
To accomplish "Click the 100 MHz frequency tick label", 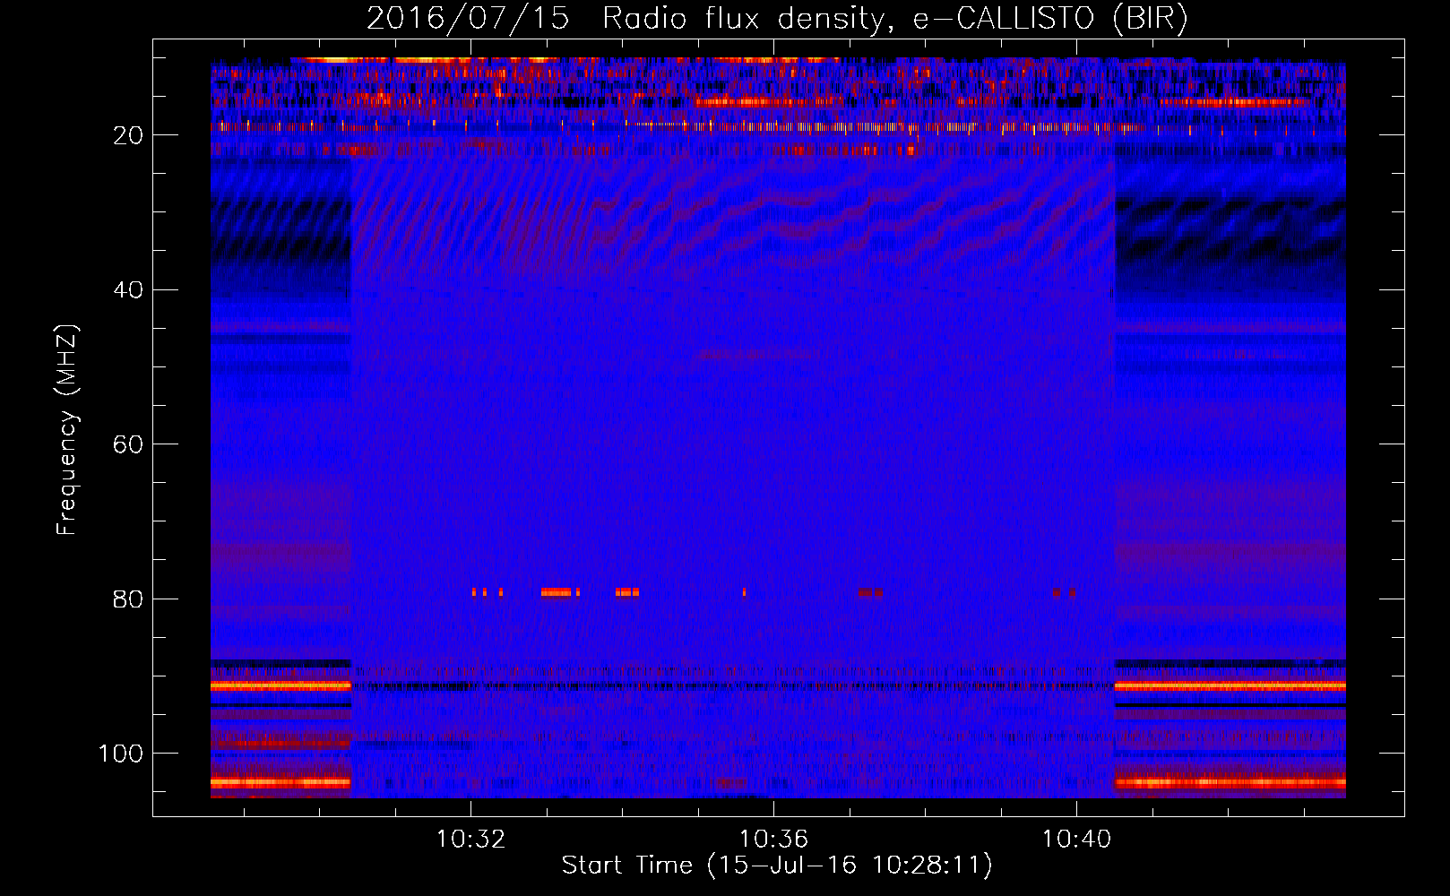I will coord(121,754).
